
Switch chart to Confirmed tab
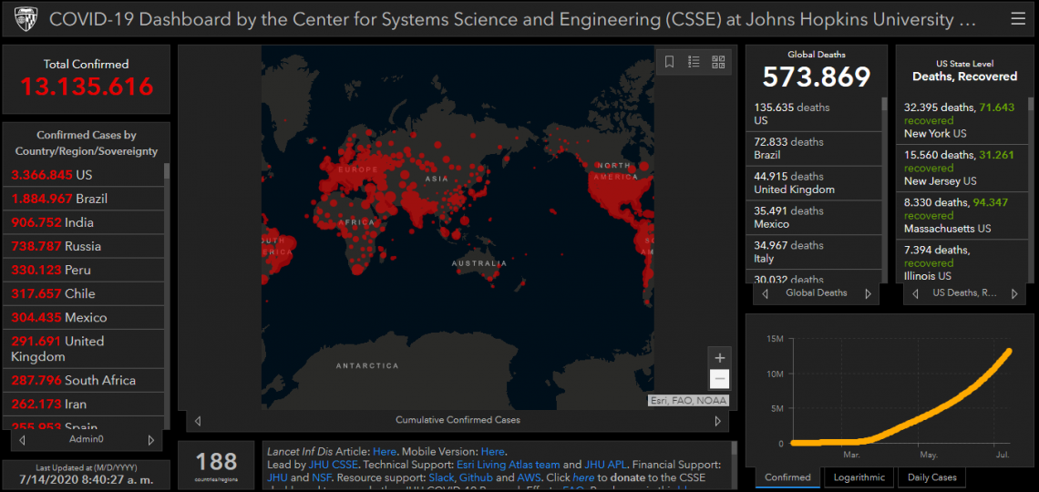[x=787, y=477]
